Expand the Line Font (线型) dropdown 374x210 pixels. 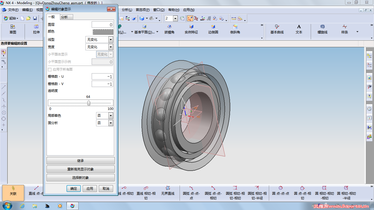pyautogui.click(x=111, y=40)
